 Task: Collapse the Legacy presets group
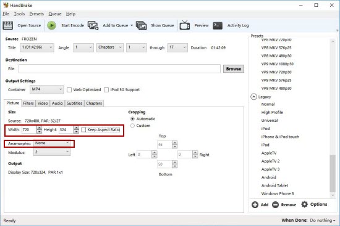(x=253, y=97)
